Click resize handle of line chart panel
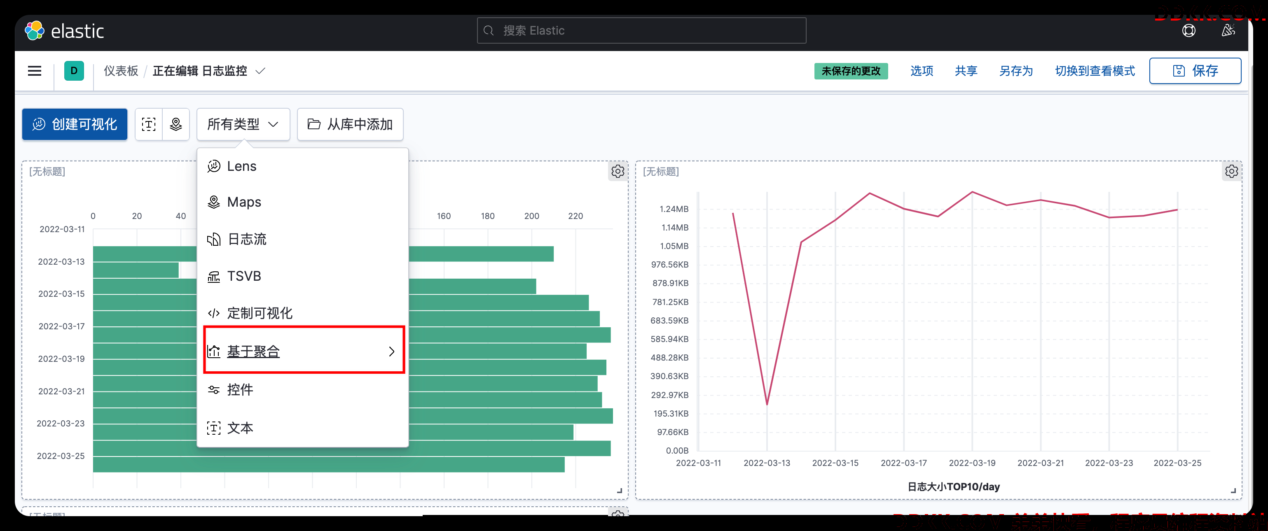 click(1233, 490)
